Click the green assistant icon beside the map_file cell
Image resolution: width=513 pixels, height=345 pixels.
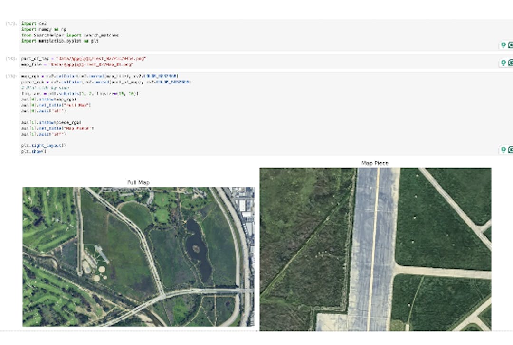click(x=511, y=63)
